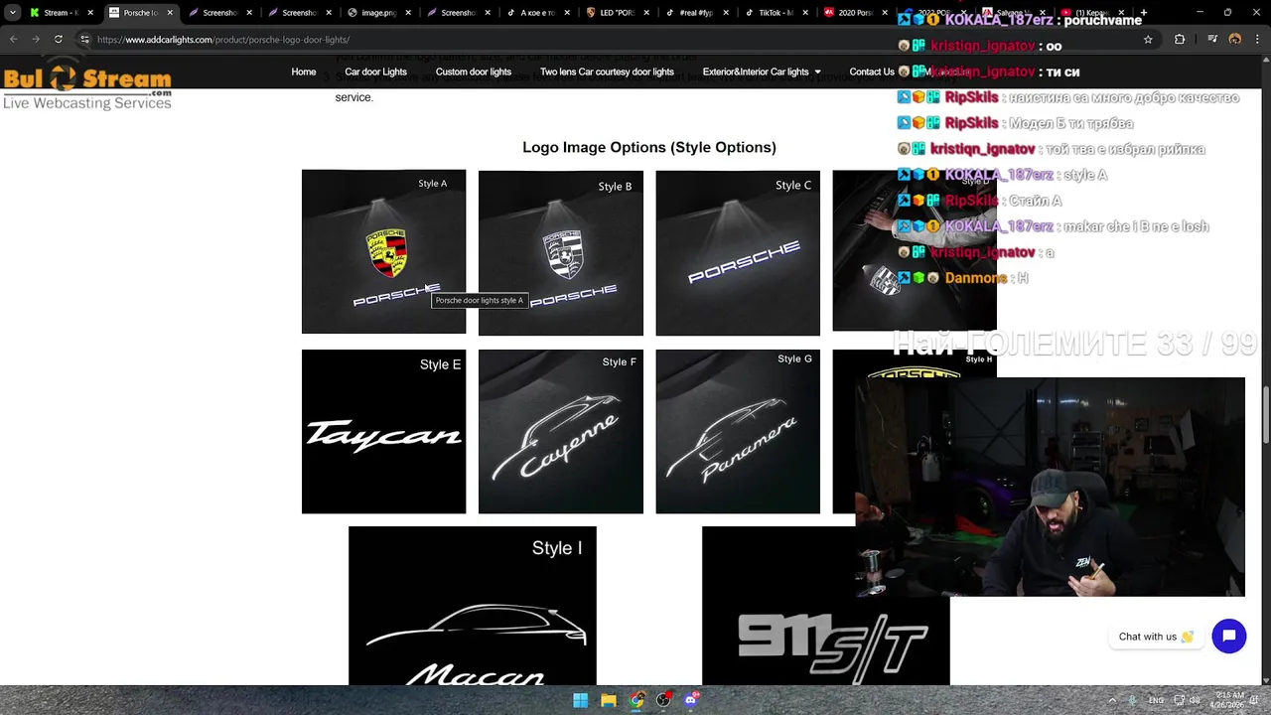Click the BulStream logo overlay
The width and height of the screenshot is (1271, 715).
87,85
